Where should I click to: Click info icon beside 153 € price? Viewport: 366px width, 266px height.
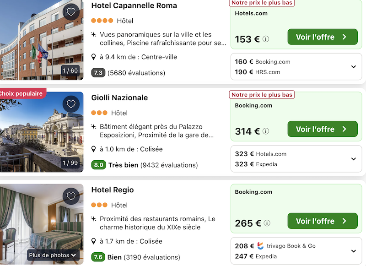(x=266, y=39)
